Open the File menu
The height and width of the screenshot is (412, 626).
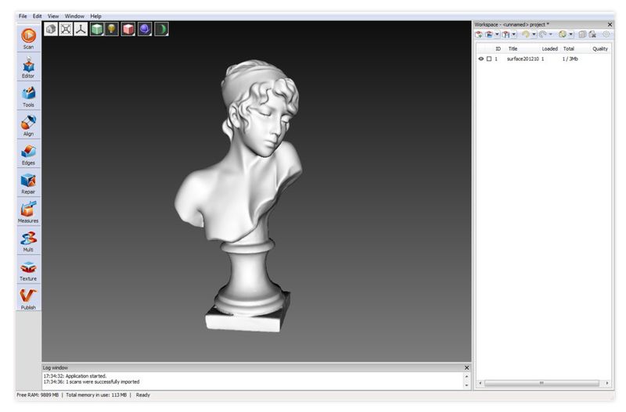point(23,16)
